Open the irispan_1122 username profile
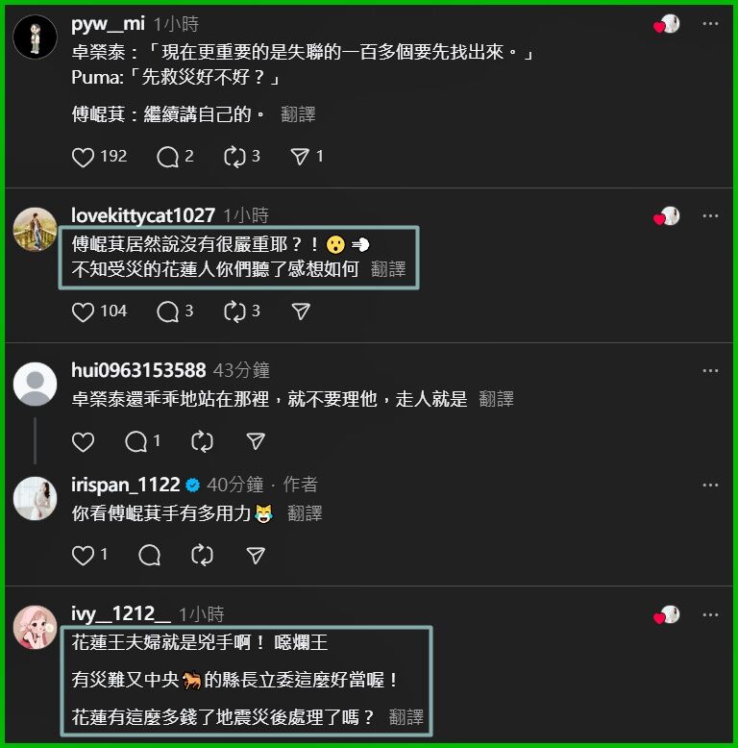This screenshot has width=738, height=748. (x=125, y=485)
